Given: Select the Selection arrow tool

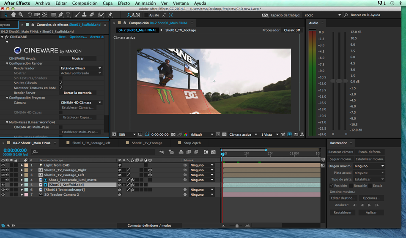Looking at the screenshot, I should [6, 15].
